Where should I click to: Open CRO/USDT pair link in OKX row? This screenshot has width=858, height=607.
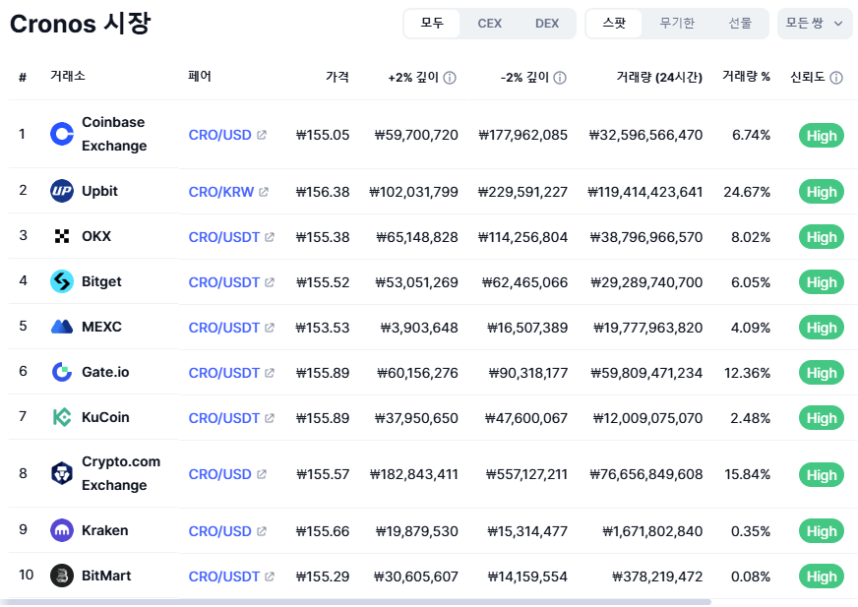[x=223, y=237]
